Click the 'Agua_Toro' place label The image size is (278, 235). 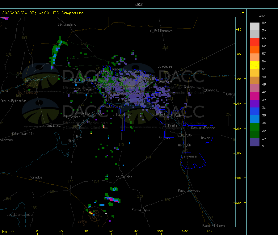click(x=33, y=80)
